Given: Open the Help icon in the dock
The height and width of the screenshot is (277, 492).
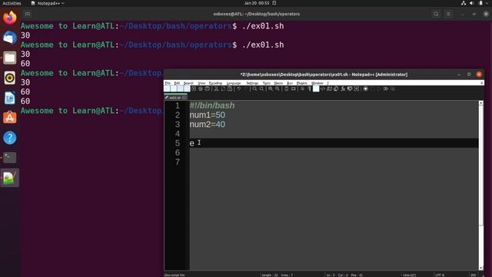Looking at the screenshot, I should (10, 138).
